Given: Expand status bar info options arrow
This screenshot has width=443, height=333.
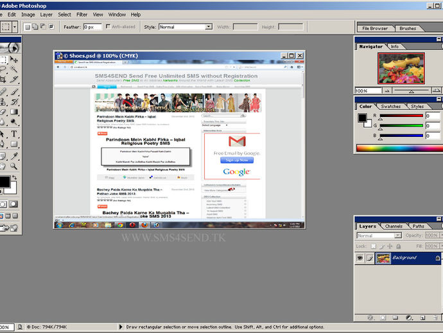Looking at the screenshot, I should point(121,327).
